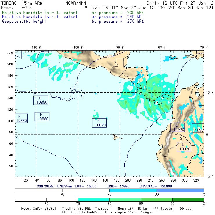
Task: Pick the dark green above-90% colorbar swatch
Action: click(x=188, y=200)
